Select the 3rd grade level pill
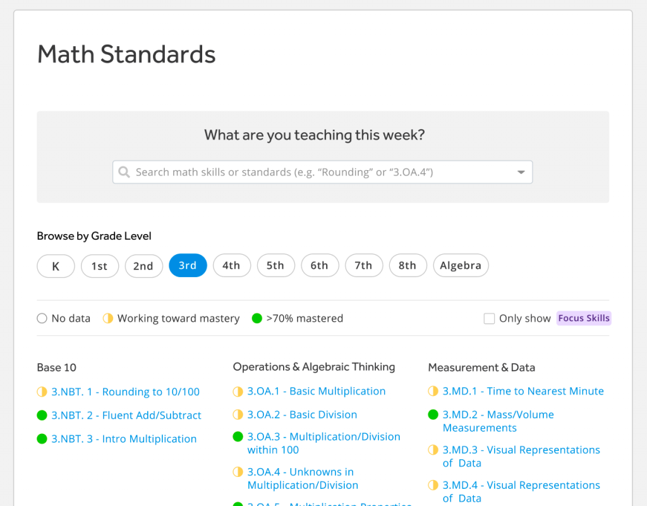The image size is (647, 506). (188, 266)
